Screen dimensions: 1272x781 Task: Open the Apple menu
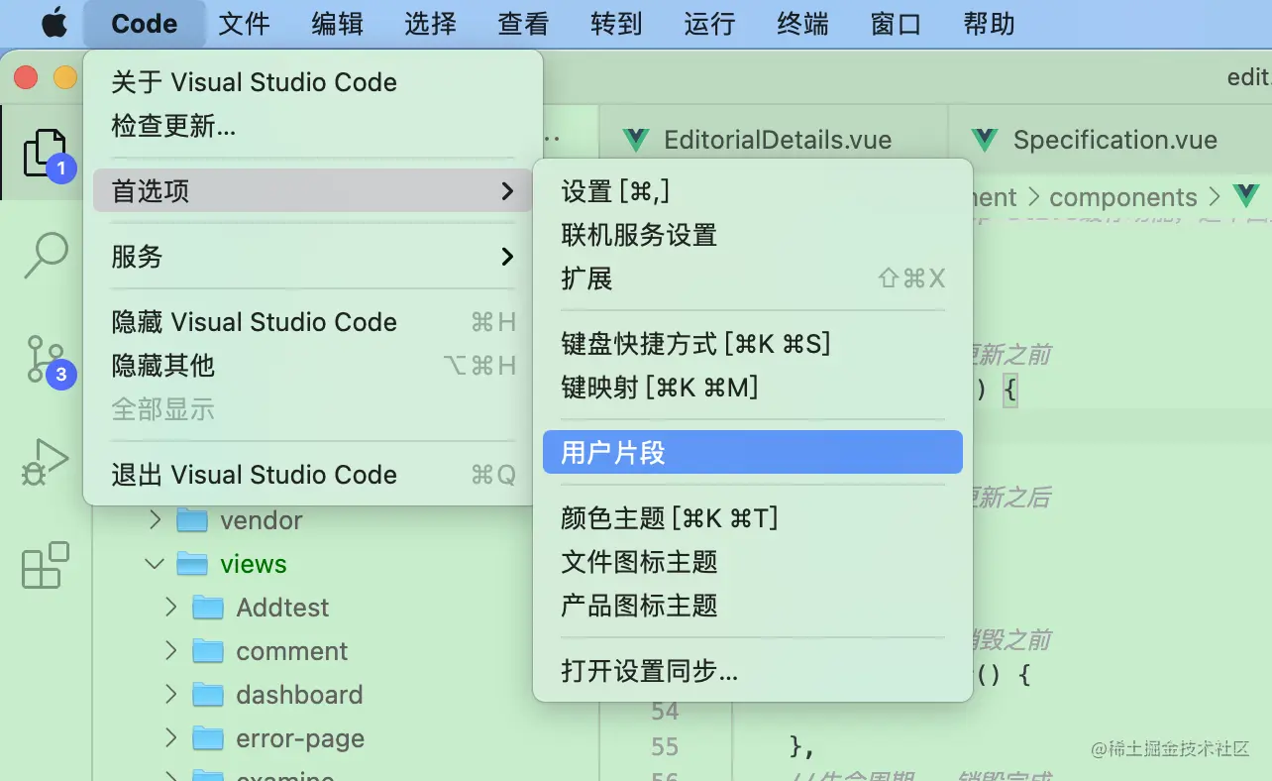click(x=53, y=23)
